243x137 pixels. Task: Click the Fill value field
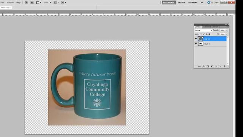[x=222, y=34]
